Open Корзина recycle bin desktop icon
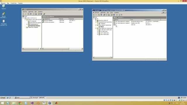187x105 pixels. (x=4, y=7)
